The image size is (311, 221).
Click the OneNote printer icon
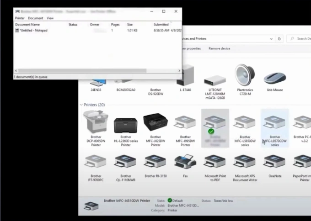click(274, 162)
